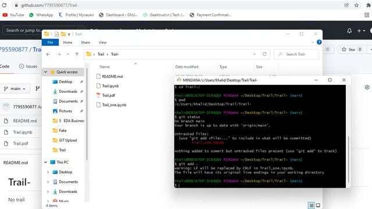Open GitHub notifications bell icon
Image resolution: width=372 pixels, height=209 pixels.
tap(349, 31)
